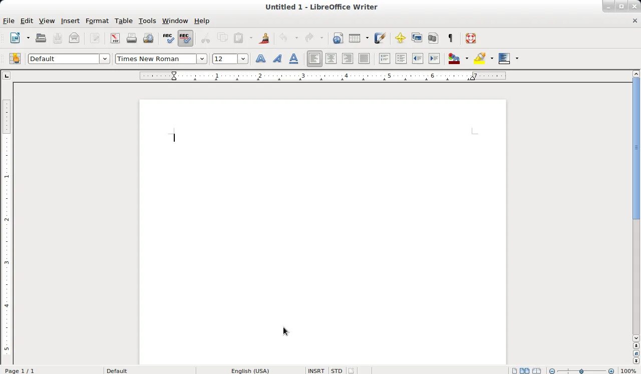Open LibreOffice Help lifebuoy icon

(x=470, y=38)
